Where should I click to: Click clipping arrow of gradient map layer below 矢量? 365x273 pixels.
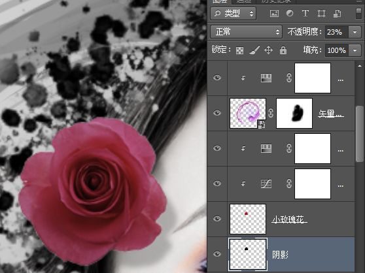pyautogui.click(x=243, y=149)
